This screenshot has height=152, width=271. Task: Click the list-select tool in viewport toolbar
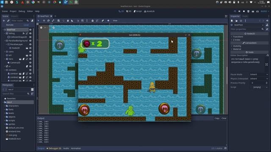pyautogui.click(x=58, y=21)
